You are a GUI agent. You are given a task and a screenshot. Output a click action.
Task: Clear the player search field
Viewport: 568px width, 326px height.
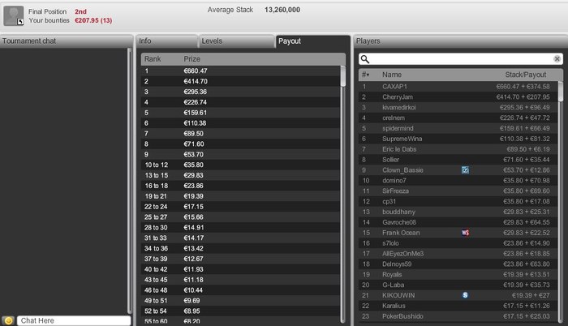[x=557, y=58]
